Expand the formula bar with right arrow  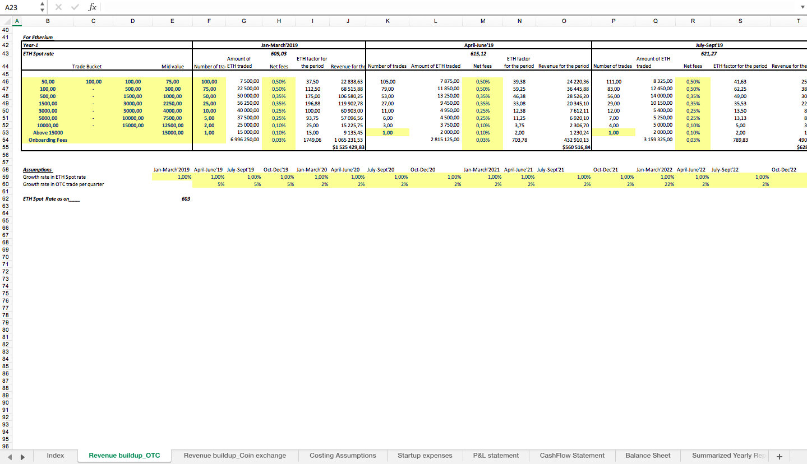point(801,7)
